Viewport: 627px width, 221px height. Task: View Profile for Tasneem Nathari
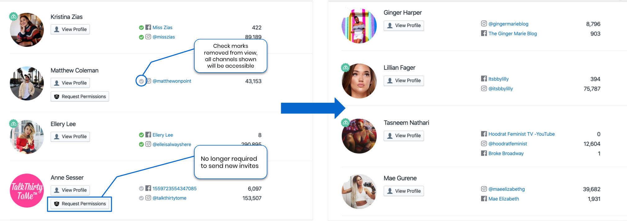coord(404,136)
